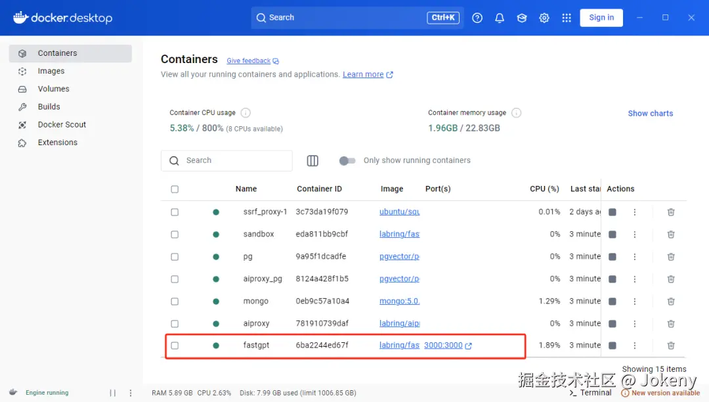
Task: Click the containers Search input field
Action: (x=226, y=160)
